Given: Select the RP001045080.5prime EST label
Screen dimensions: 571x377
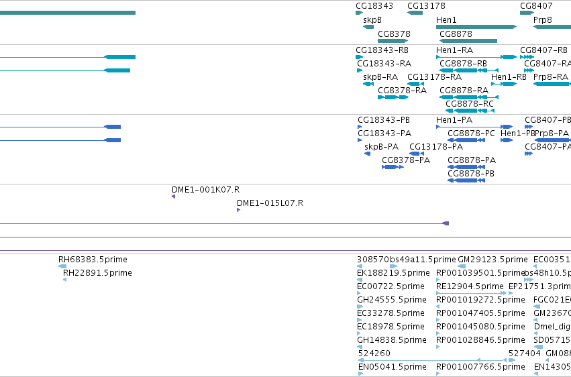Looking at the screenshot, I should coord(480,327).
